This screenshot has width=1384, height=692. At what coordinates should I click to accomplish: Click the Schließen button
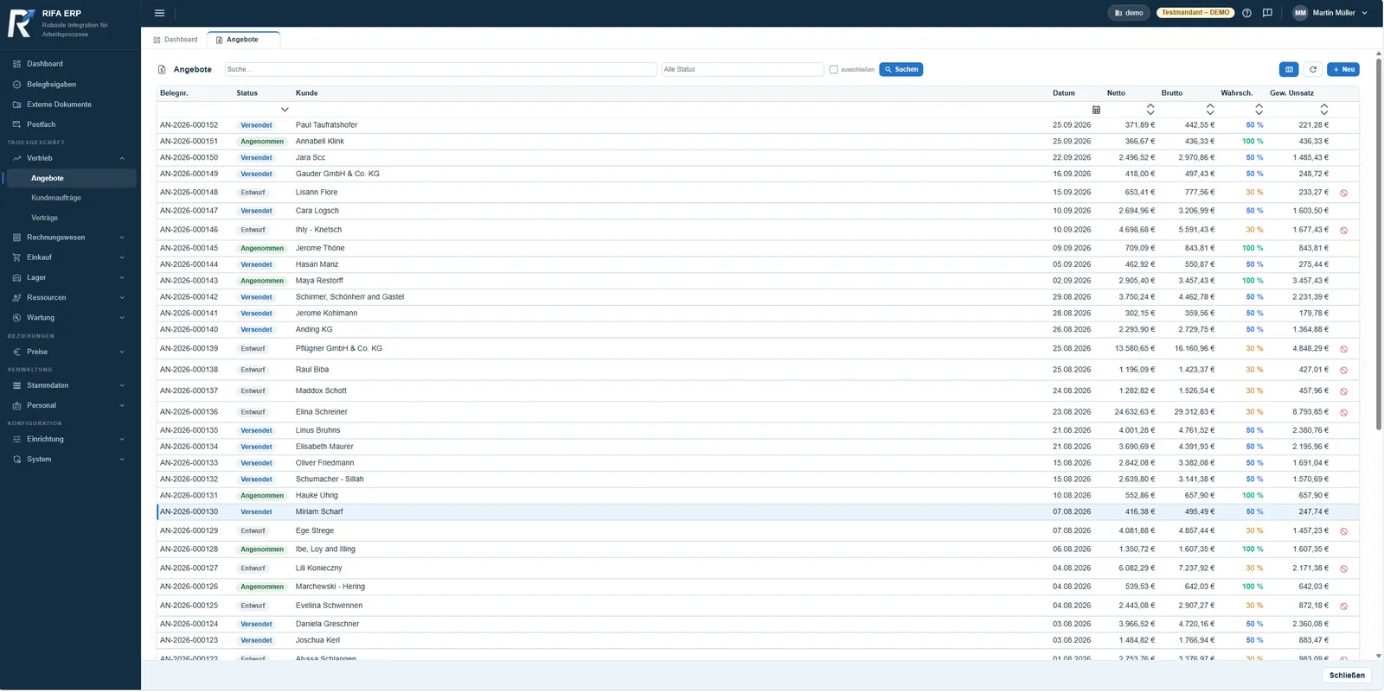pyautogui.click(x=1347, y=676)
